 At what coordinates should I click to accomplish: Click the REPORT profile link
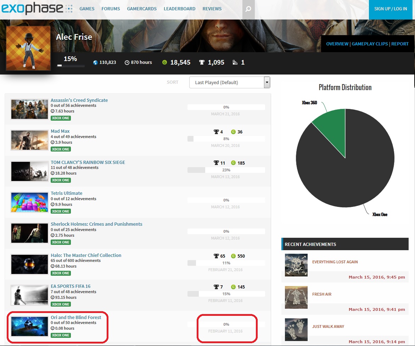coord(400,44)
